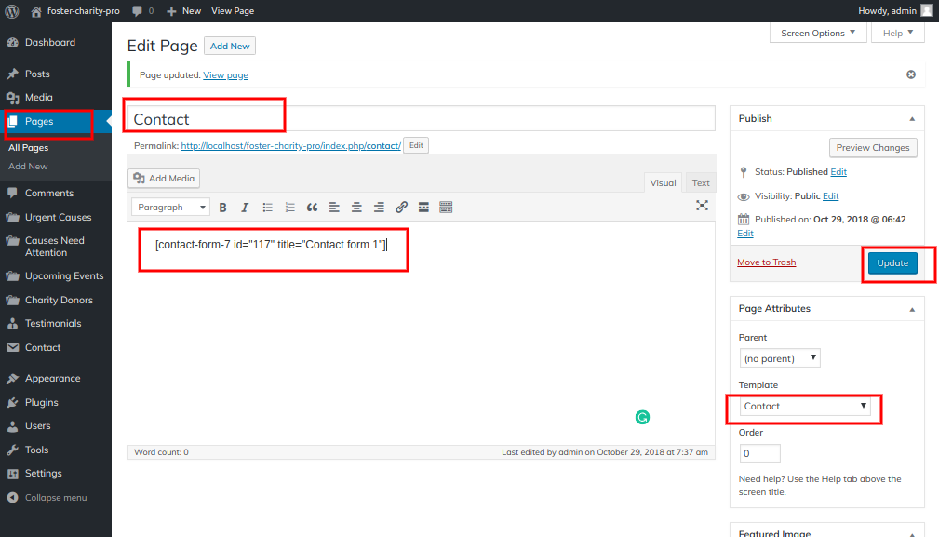The width and height of the screenshot is (939, 537).
Task: Click View Page in admin bar
Action: click(233, 11)
